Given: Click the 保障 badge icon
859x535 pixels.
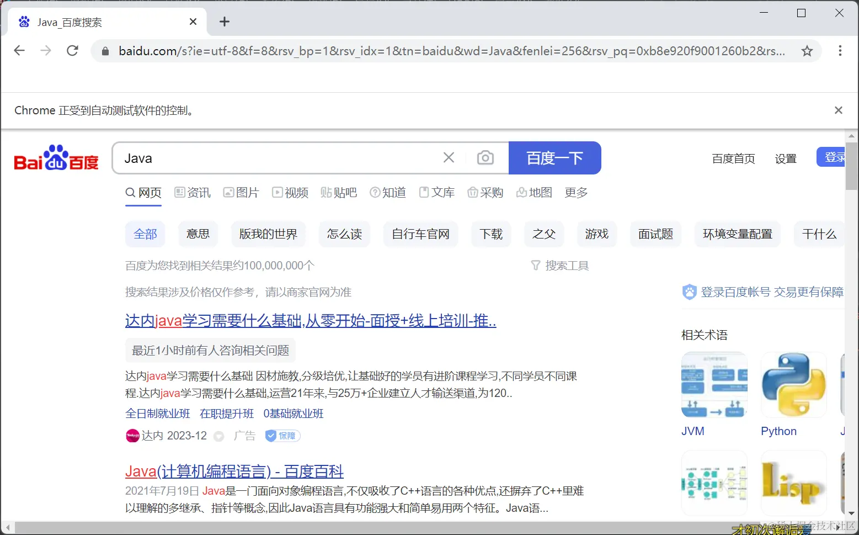Looking at the screenshot, I should 282,436.
